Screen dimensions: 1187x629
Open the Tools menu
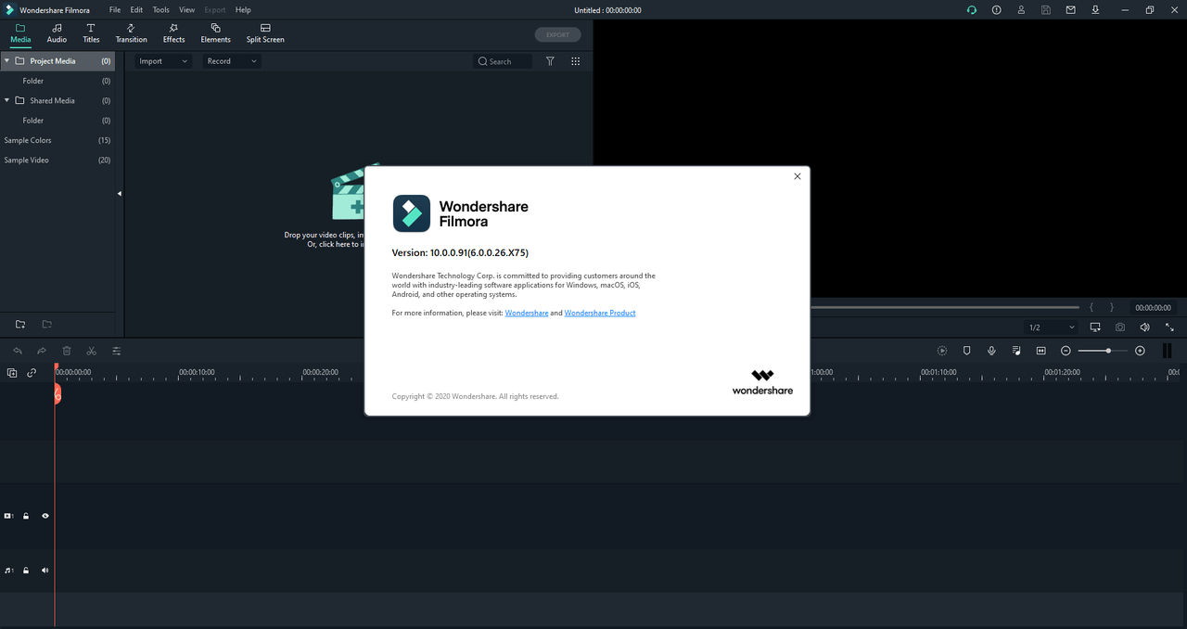pos(161,9)
